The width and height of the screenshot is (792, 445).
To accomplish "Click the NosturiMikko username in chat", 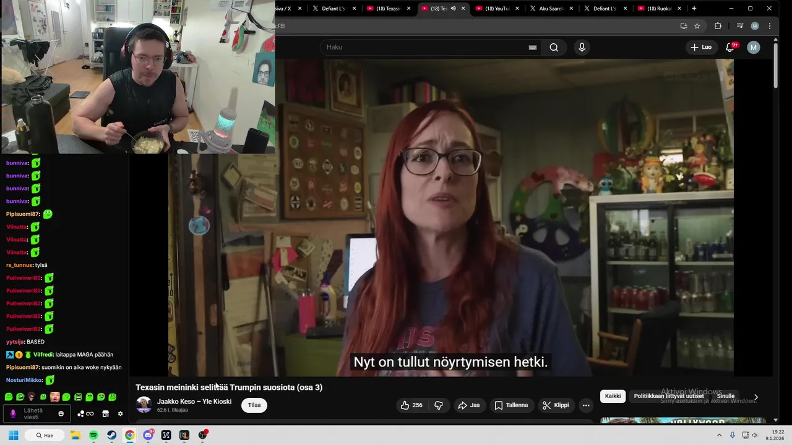I will (24, 380).
